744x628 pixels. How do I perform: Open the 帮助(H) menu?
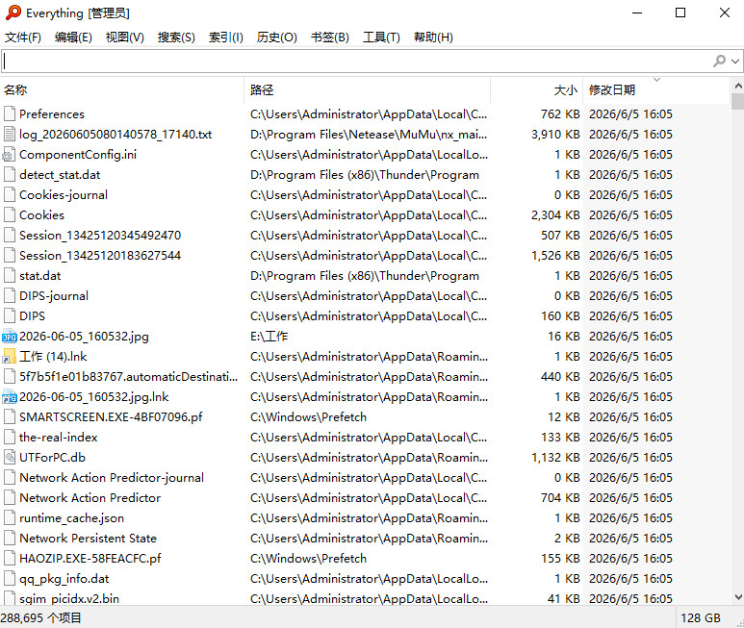433,37
